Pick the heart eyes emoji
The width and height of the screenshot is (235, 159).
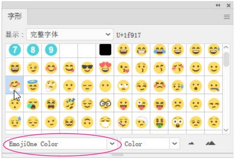coord(105,68)
